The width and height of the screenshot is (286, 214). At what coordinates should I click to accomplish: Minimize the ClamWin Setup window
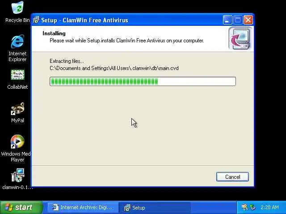click(x=227, y=20)
